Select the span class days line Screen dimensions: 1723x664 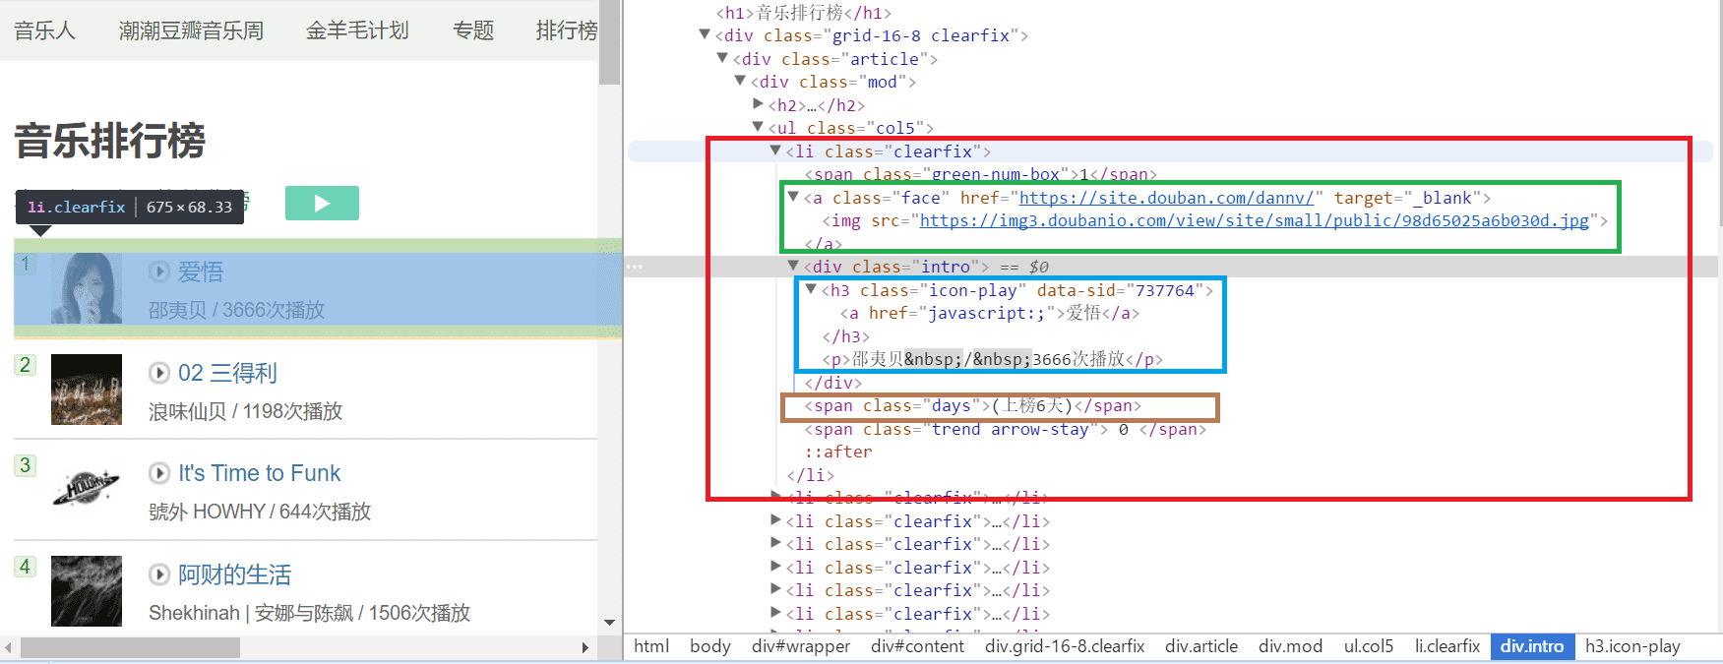point(972,405)
